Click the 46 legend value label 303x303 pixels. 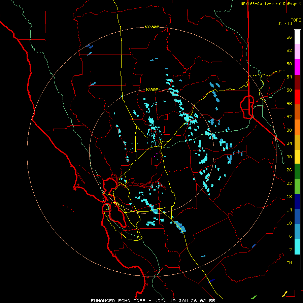pos(289,104)
